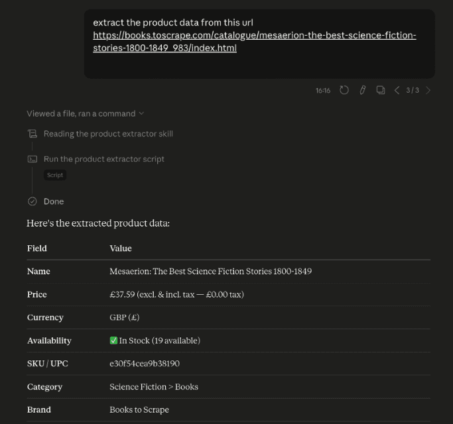Open the 'Reading the product extractor skill' step
Image resolution: width=453 pixels, height=424 pixels.
pos(108,134)
